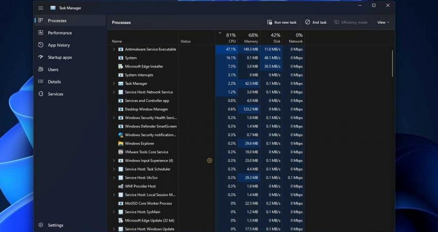Open Settings via the gear icon
438x232 pixels.
click(41, 225)
